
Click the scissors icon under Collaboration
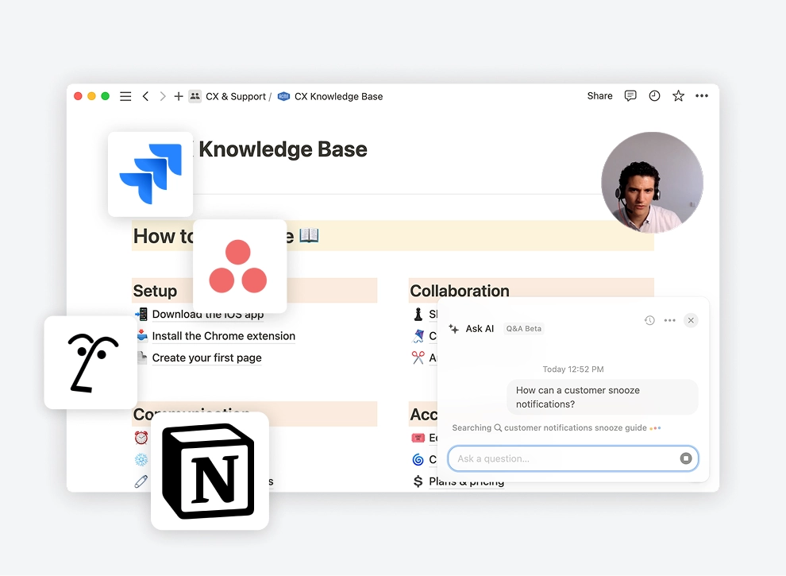418,358
